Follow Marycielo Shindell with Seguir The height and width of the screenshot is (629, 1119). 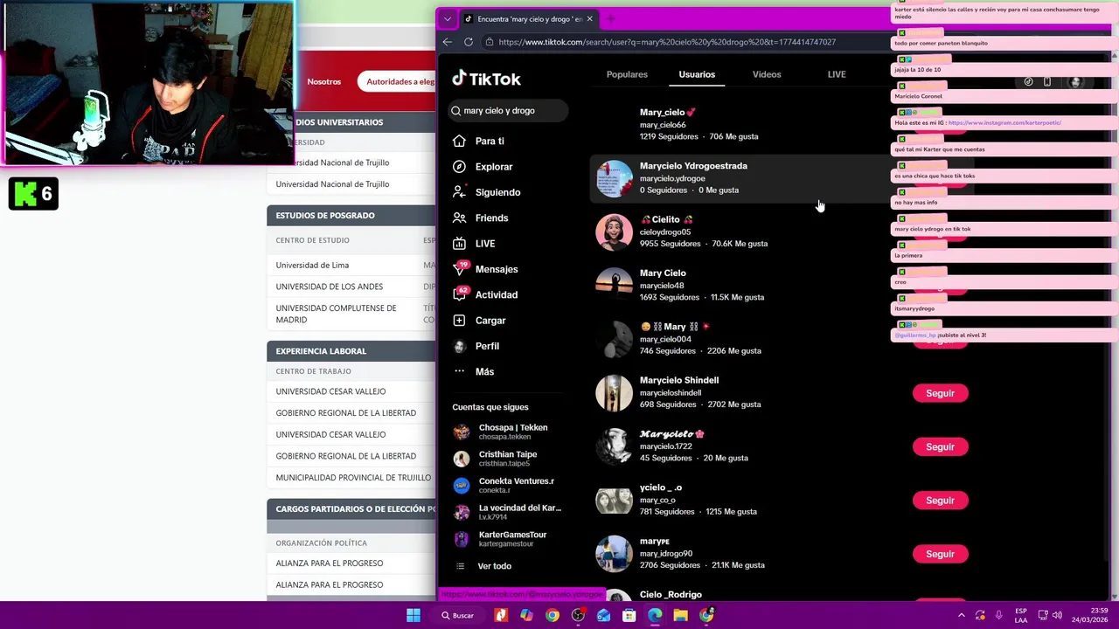[x=940, y=393]
